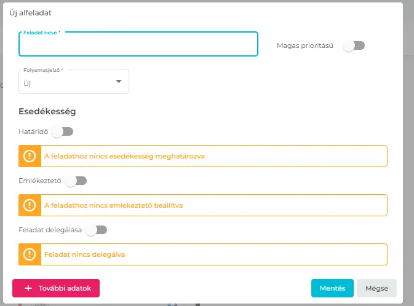Image resolution: width=414 pixels, height=306 pixels.
Task: Select the 'Új' value in Folyamatjelző
Action: [x=28, y=83]
